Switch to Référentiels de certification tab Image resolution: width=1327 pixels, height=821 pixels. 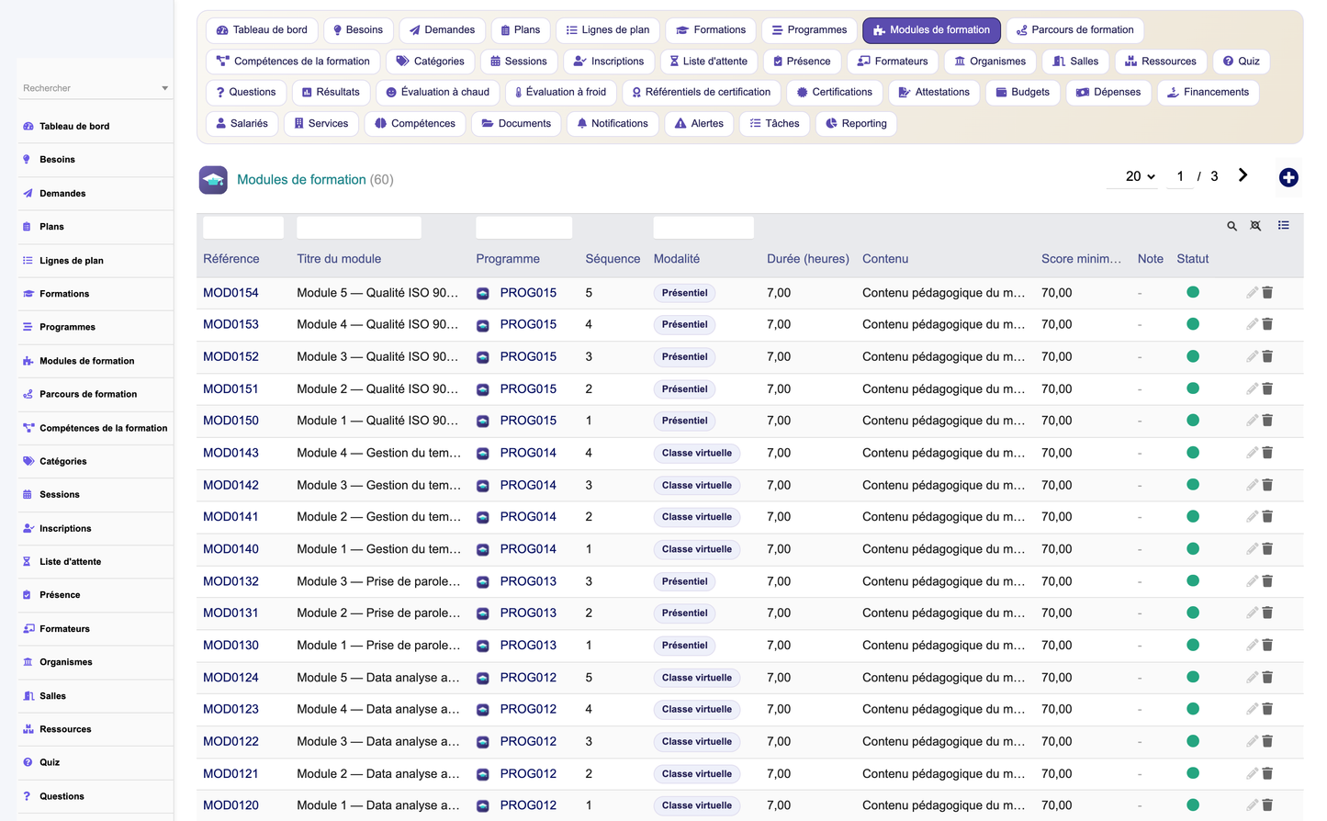(702, 92)
